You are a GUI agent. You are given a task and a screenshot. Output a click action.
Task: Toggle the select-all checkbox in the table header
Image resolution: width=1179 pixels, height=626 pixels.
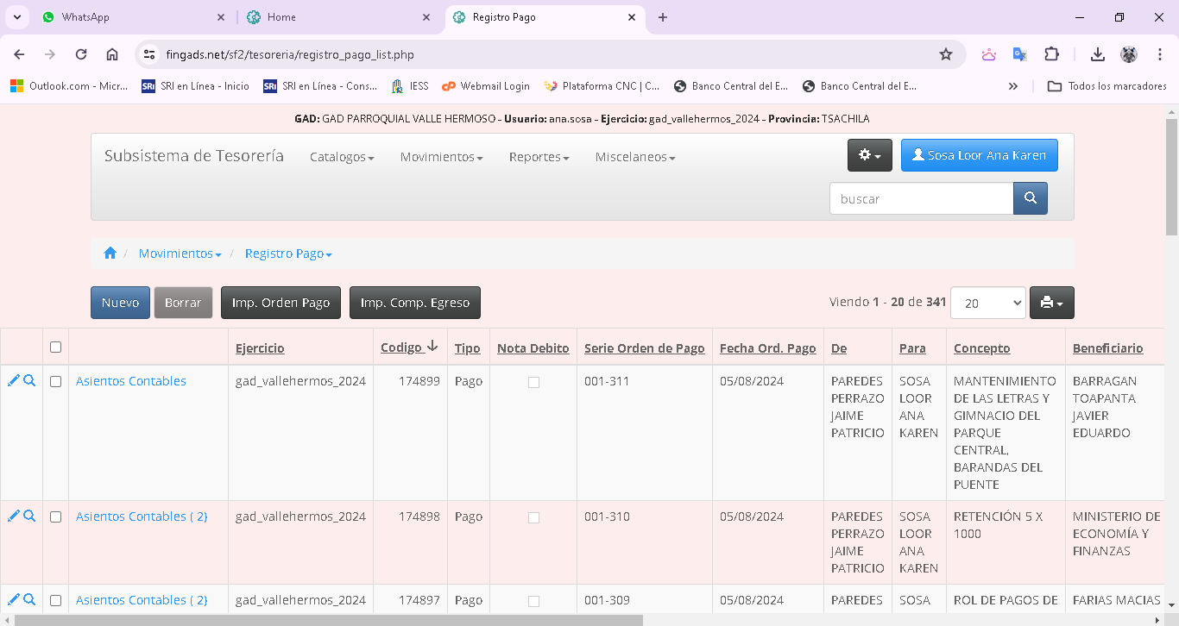pyautogui.click(x=56, y=347)
